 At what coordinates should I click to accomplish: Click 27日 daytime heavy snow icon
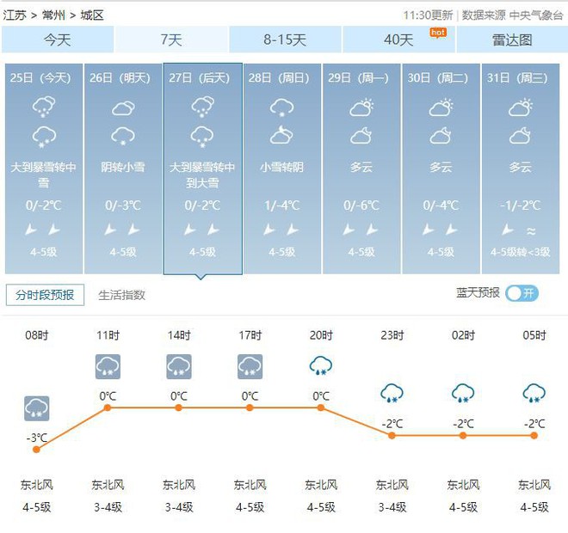203,107
